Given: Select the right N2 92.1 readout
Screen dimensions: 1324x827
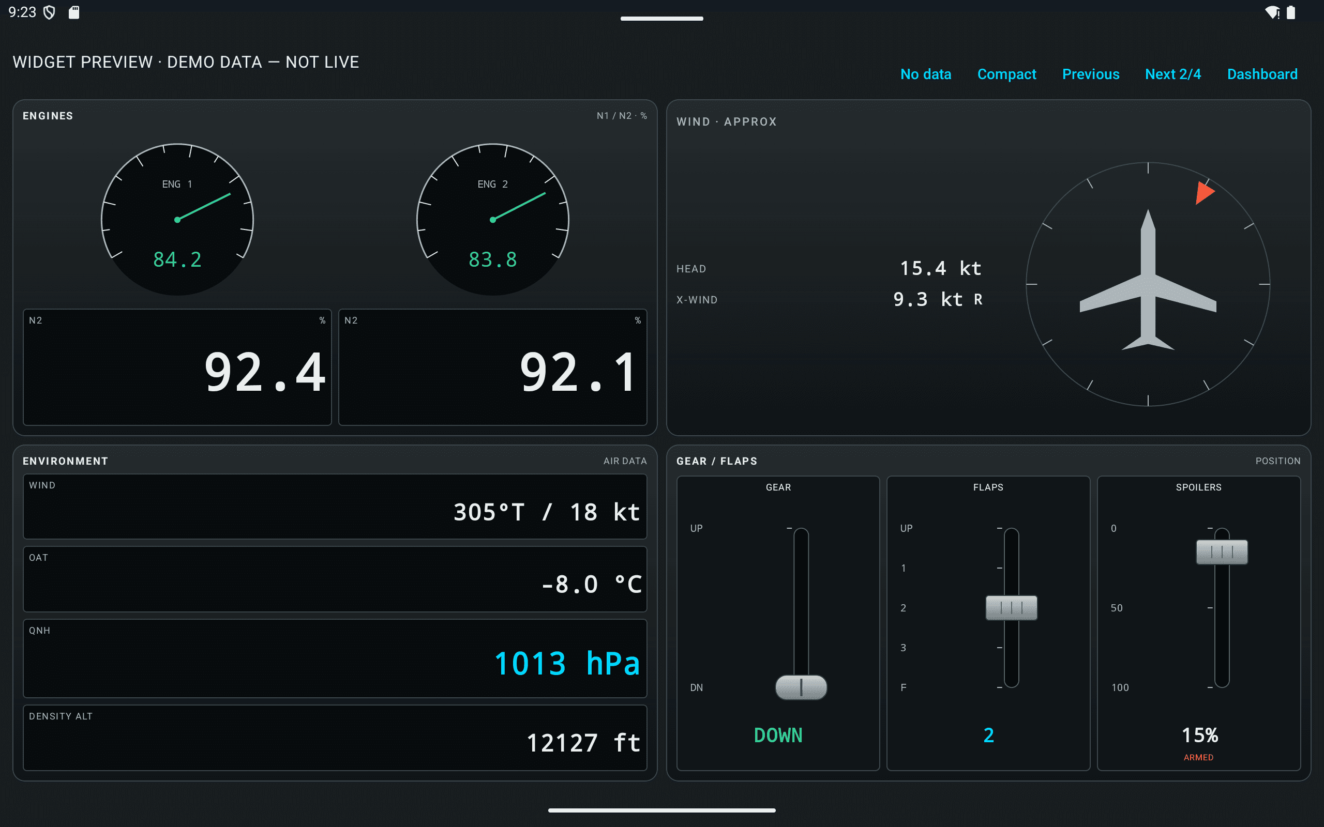Looking at the screenshot, I should click(492, 367).
